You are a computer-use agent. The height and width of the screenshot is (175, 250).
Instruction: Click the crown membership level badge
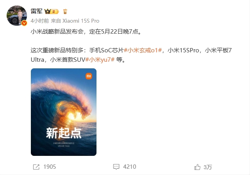(52, 11)
